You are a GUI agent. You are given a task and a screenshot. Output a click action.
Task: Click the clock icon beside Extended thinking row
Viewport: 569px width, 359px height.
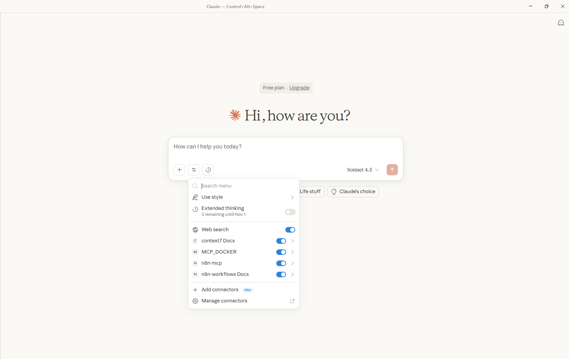pos(195,209)
